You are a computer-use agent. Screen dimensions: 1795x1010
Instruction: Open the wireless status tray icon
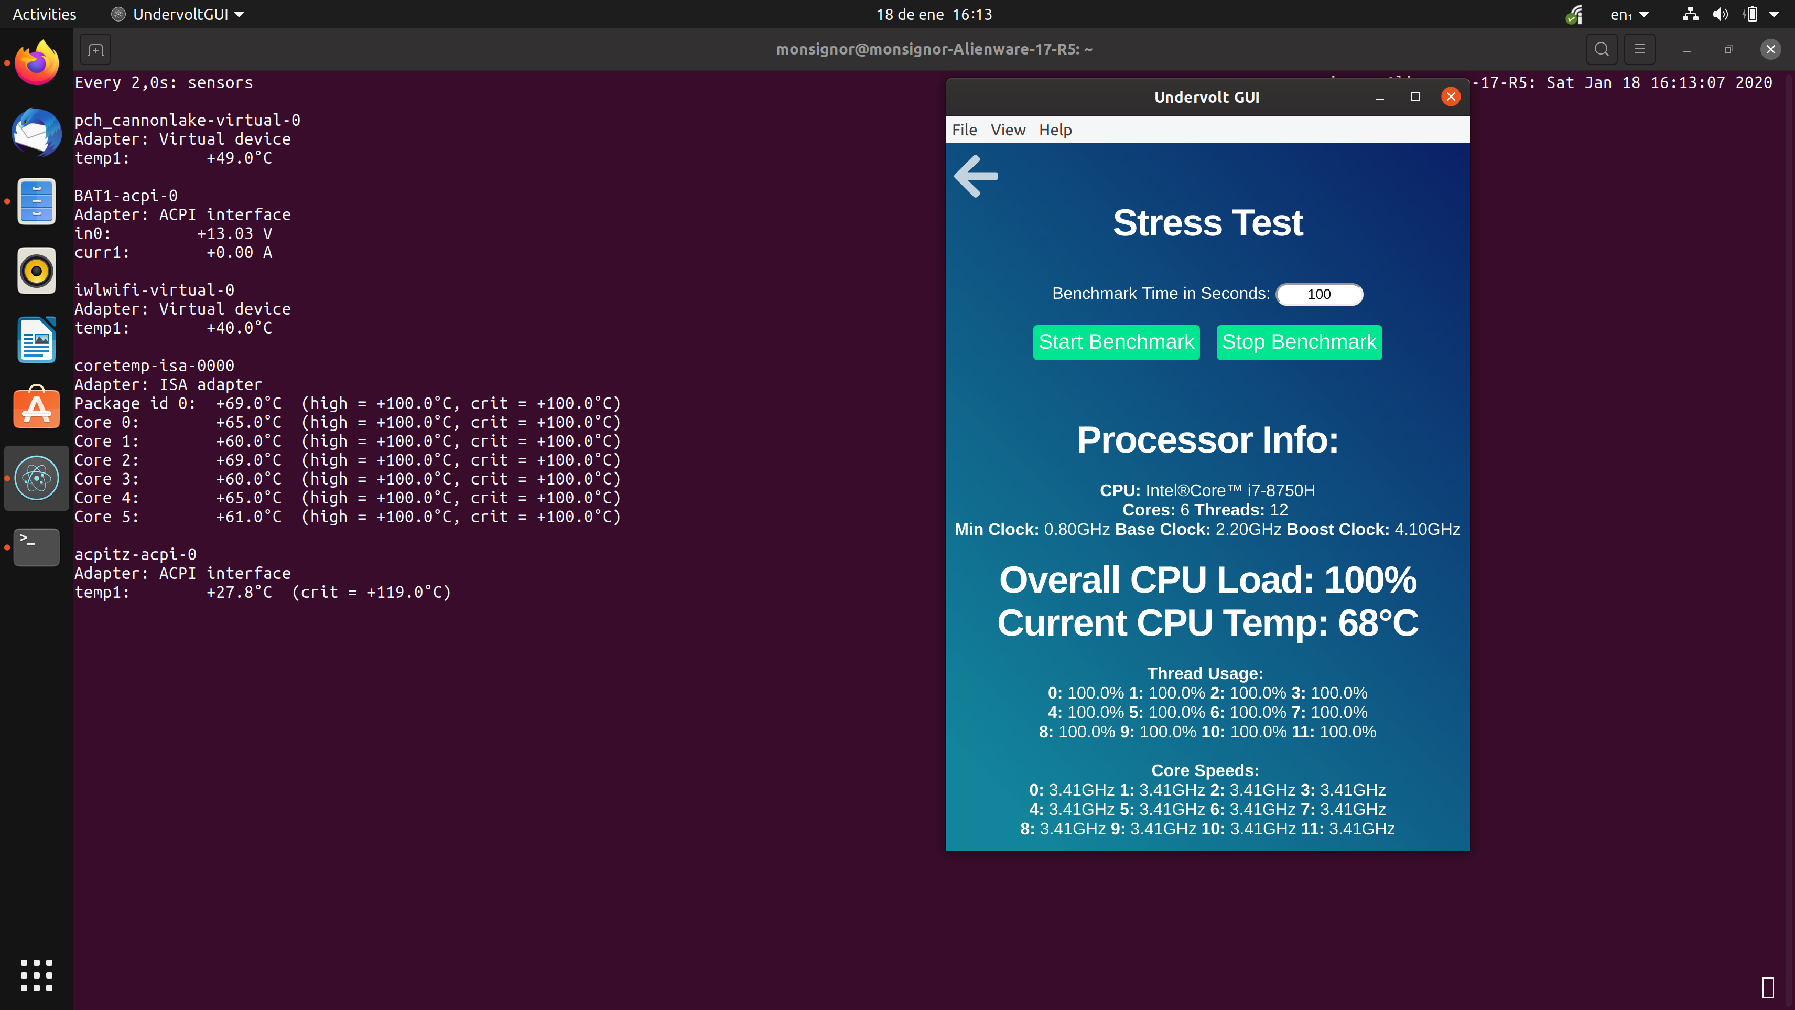click(x=1574, y=14)
